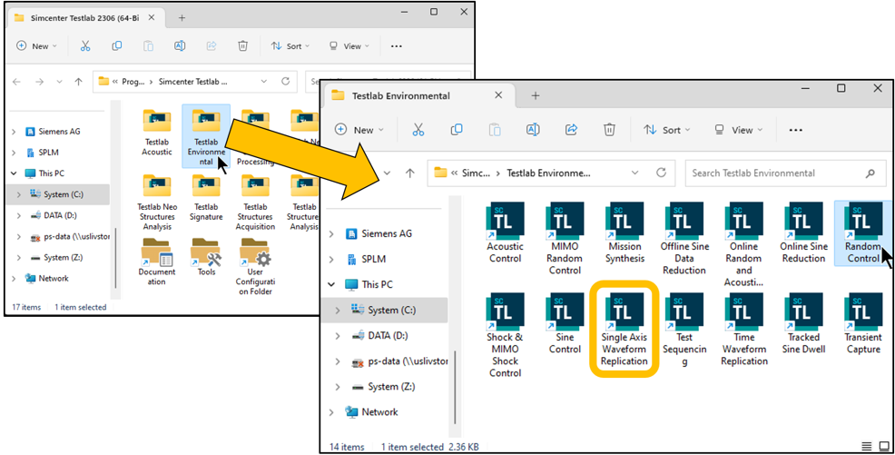Add a new tab in Testlab Environmental window
This screenshot has width=895, height=455.
[536, 95]
